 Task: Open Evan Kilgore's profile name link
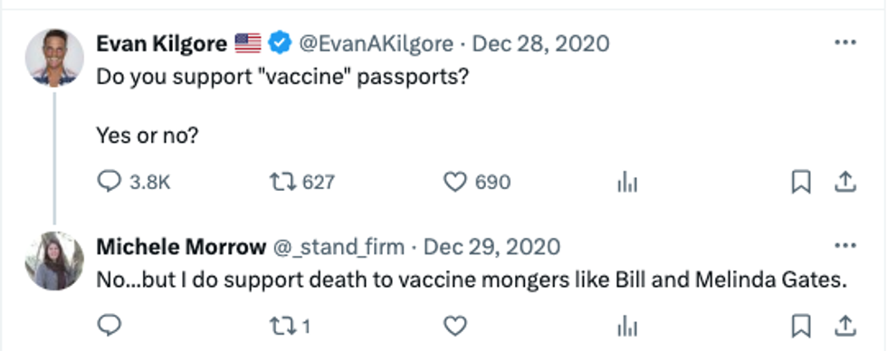(162, 43)
